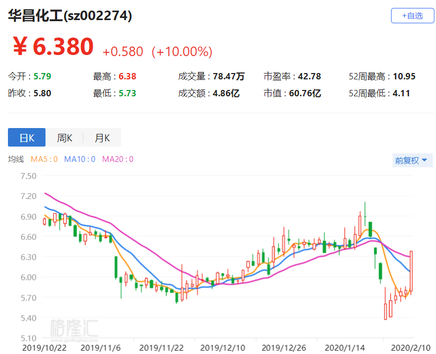Image resolution: width=436 pixels, height=354 pixels.
Task: Click the 最低 low price 5.73
Action: (128, 93)
